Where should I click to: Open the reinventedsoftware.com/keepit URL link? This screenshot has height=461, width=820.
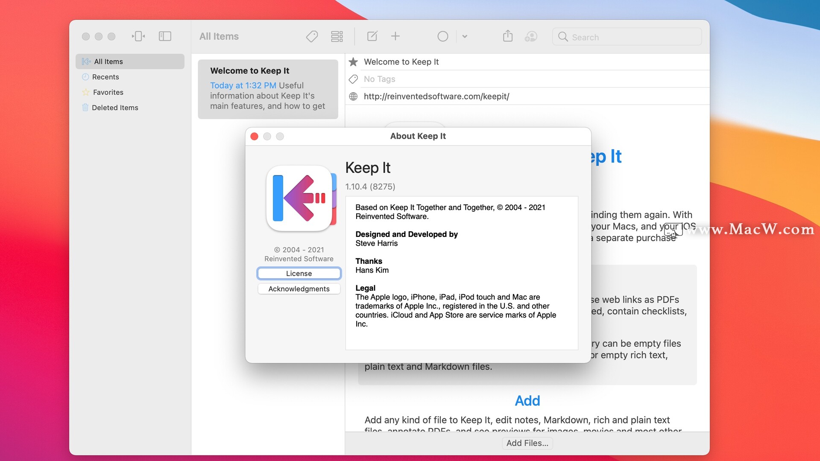pos(436,96)
